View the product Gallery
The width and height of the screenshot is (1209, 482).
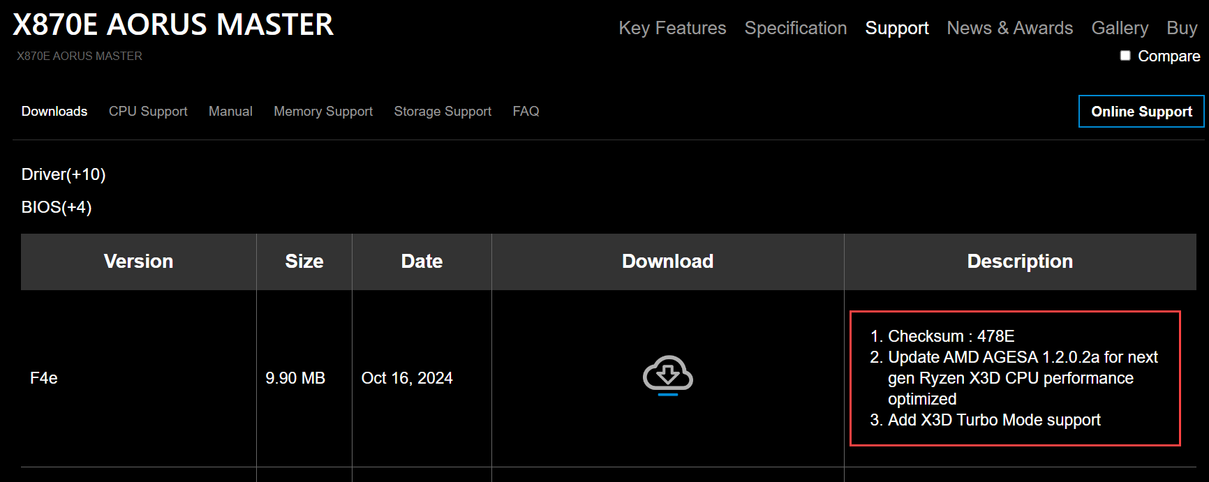pos(1120,28)
